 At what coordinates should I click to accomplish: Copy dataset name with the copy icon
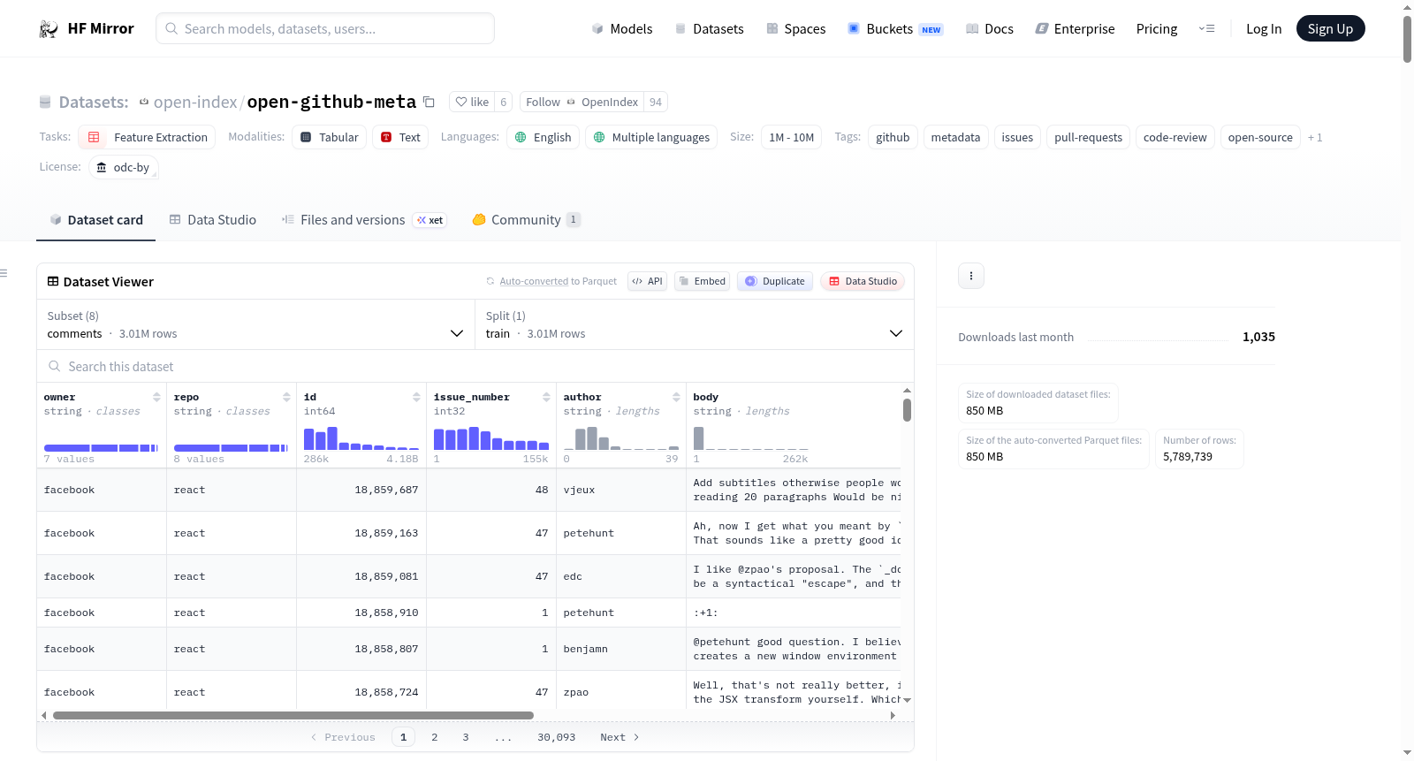[x=429, y=102]
